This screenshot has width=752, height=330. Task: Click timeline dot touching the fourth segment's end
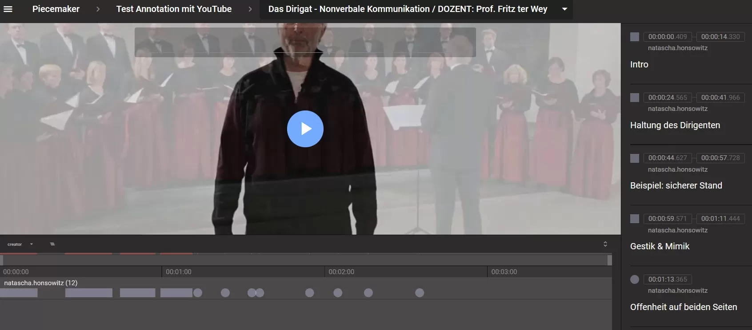[x=198, y=293]
